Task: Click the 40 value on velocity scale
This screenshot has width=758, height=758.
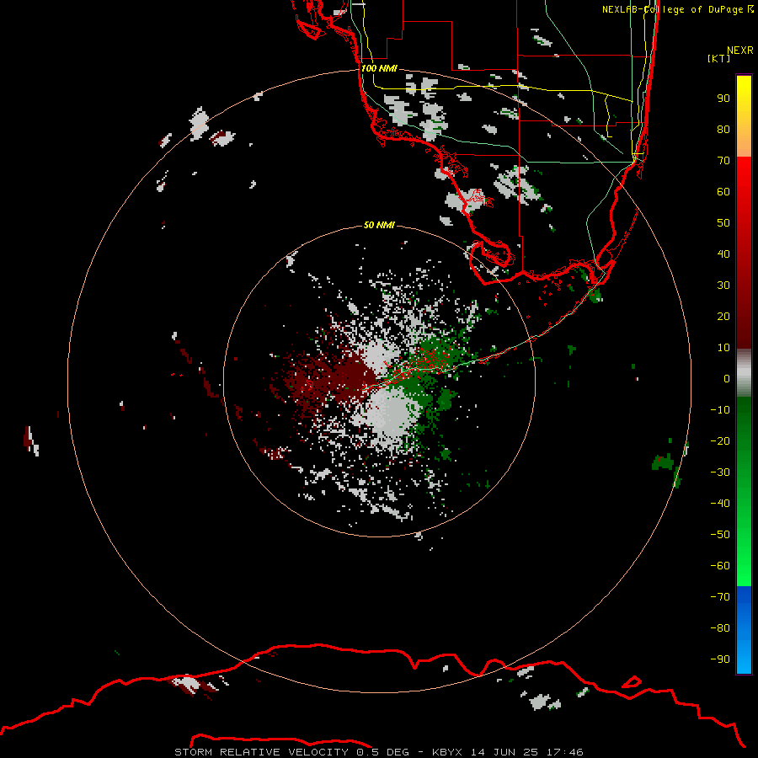Action: [723, 254]
